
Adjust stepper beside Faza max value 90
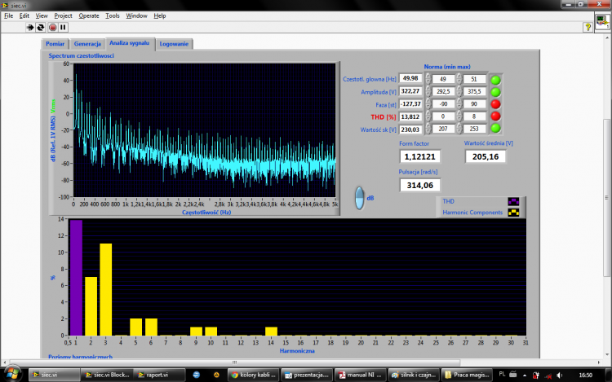pos(459,104)
